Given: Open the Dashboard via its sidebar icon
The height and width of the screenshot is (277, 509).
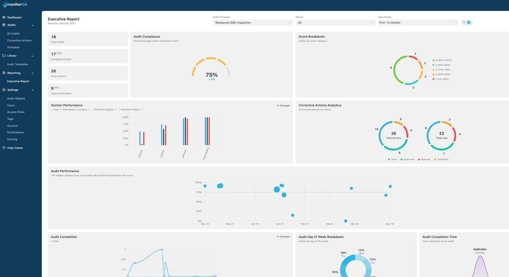Looking at the screenshot, I should point(4,18).
